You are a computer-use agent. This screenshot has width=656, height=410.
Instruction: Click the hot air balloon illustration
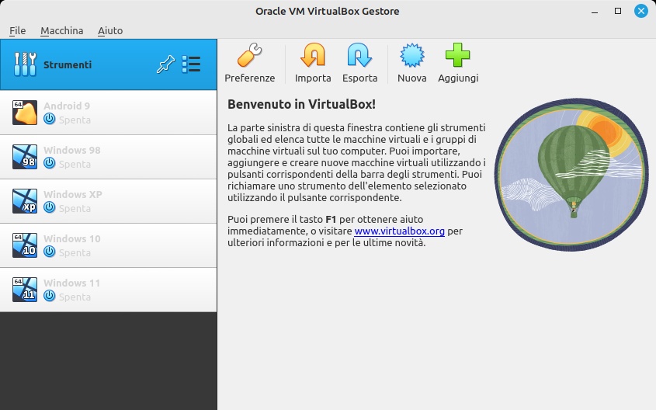pos(571,175)
